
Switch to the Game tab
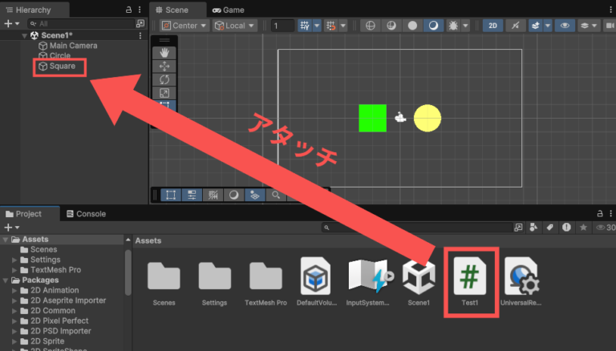click(x=229, y=10)
